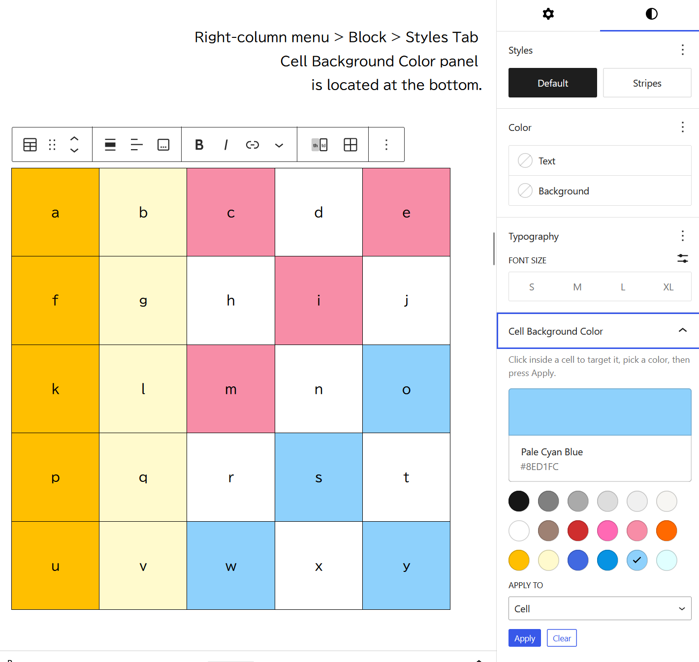This screenshot has height=662, width=699.
Task: Open Color panel options menu
Action: tap(682, 127)
